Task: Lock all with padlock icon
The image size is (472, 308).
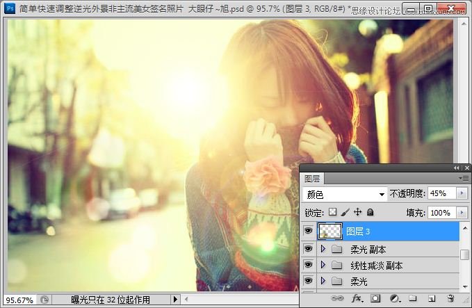Action: tap(371, 212)
